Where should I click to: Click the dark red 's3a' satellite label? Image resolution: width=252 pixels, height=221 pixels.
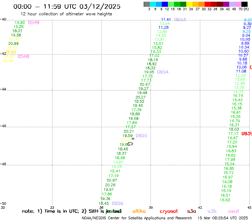click(x=191, y=211)
